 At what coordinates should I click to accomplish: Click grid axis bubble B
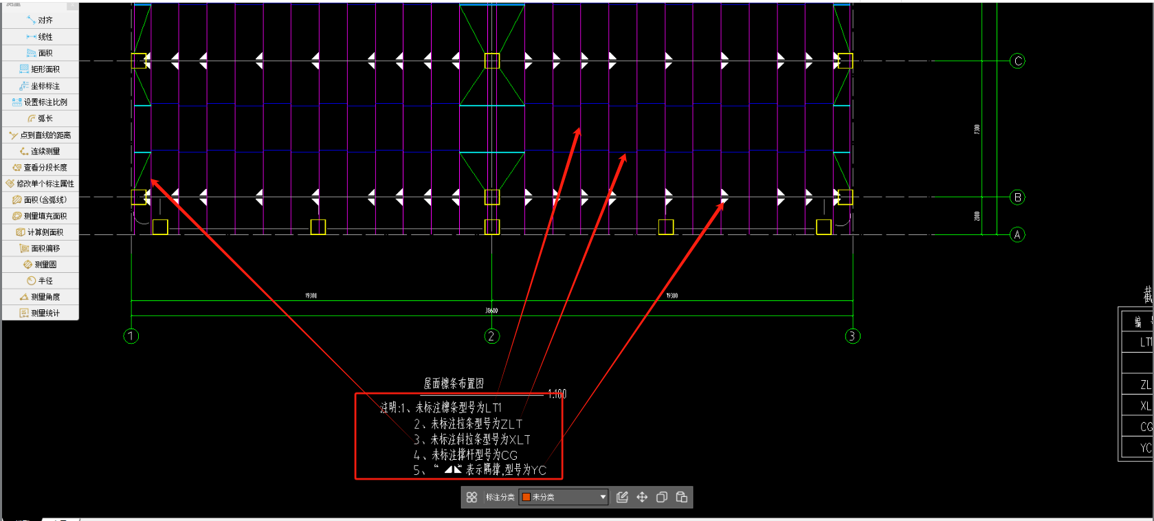coord(1018,198)
